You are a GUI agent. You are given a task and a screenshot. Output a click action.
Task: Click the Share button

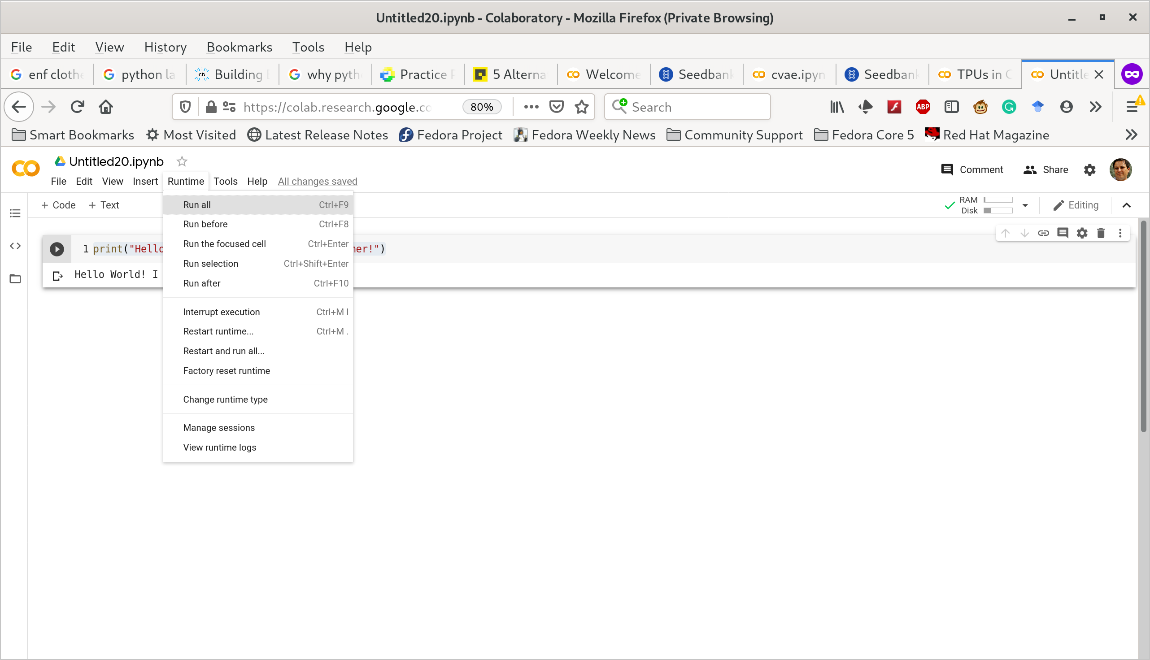coord(1046,169)
